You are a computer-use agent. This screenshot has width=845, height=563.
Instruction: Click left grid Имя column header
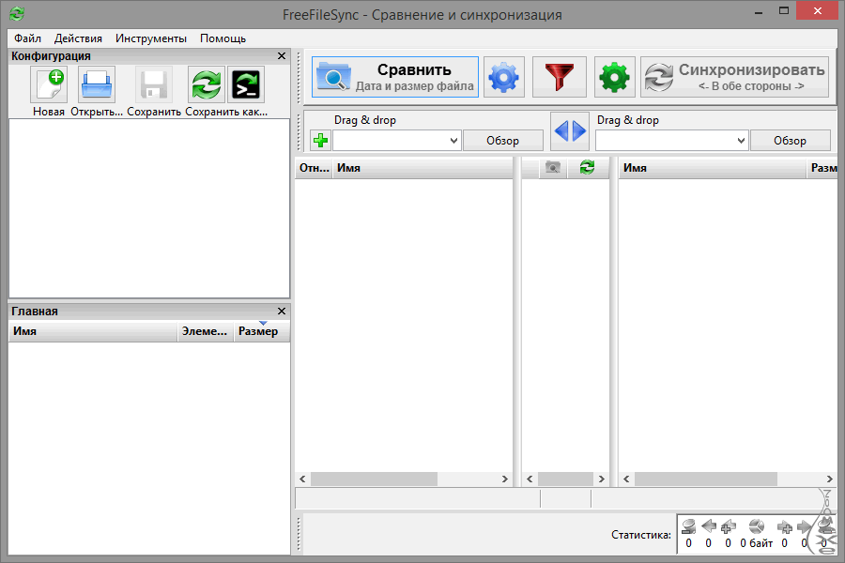422,168
